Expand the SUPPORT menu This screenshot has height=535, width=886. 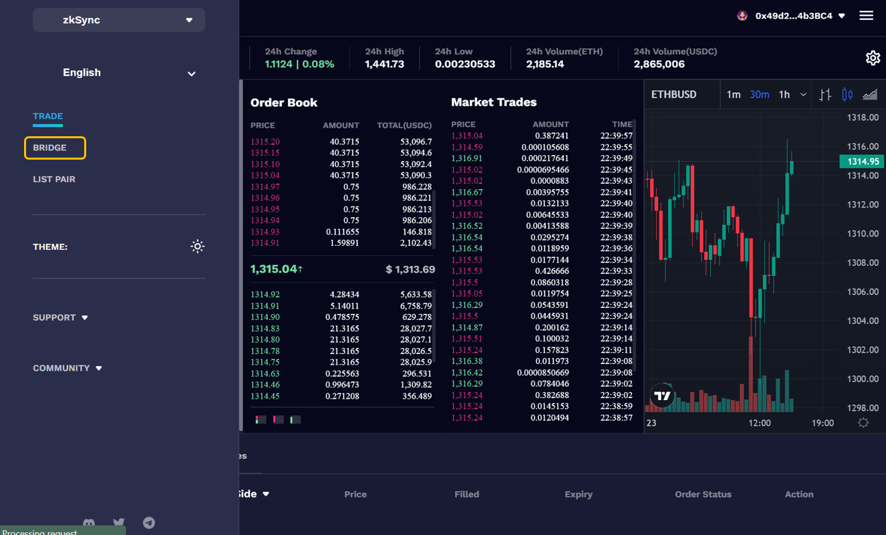coord(60,317)
